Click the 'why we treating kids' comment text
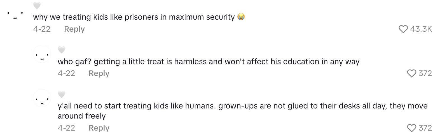Viewport: 440px width, 139px height. [134, 17]
